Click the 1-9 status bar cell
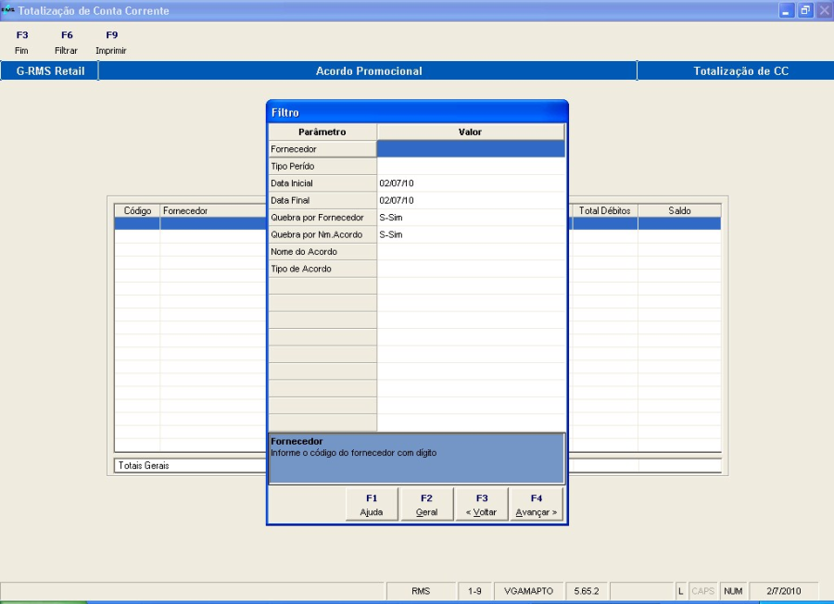 [475, 591]
